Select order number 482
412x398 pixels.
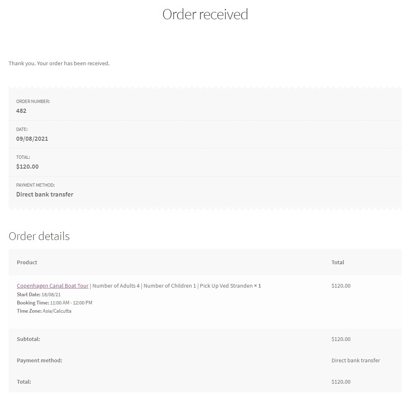(x=21, y=111)
